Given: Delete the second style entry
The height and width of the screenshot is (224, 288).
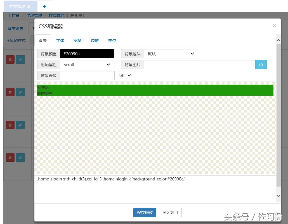Looking at the screenshot, I should pos(10,92).
